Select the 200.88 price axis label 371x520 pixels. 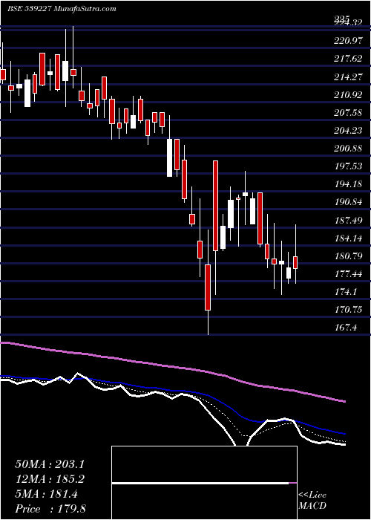pyautogui.click(x=349, y=149)
